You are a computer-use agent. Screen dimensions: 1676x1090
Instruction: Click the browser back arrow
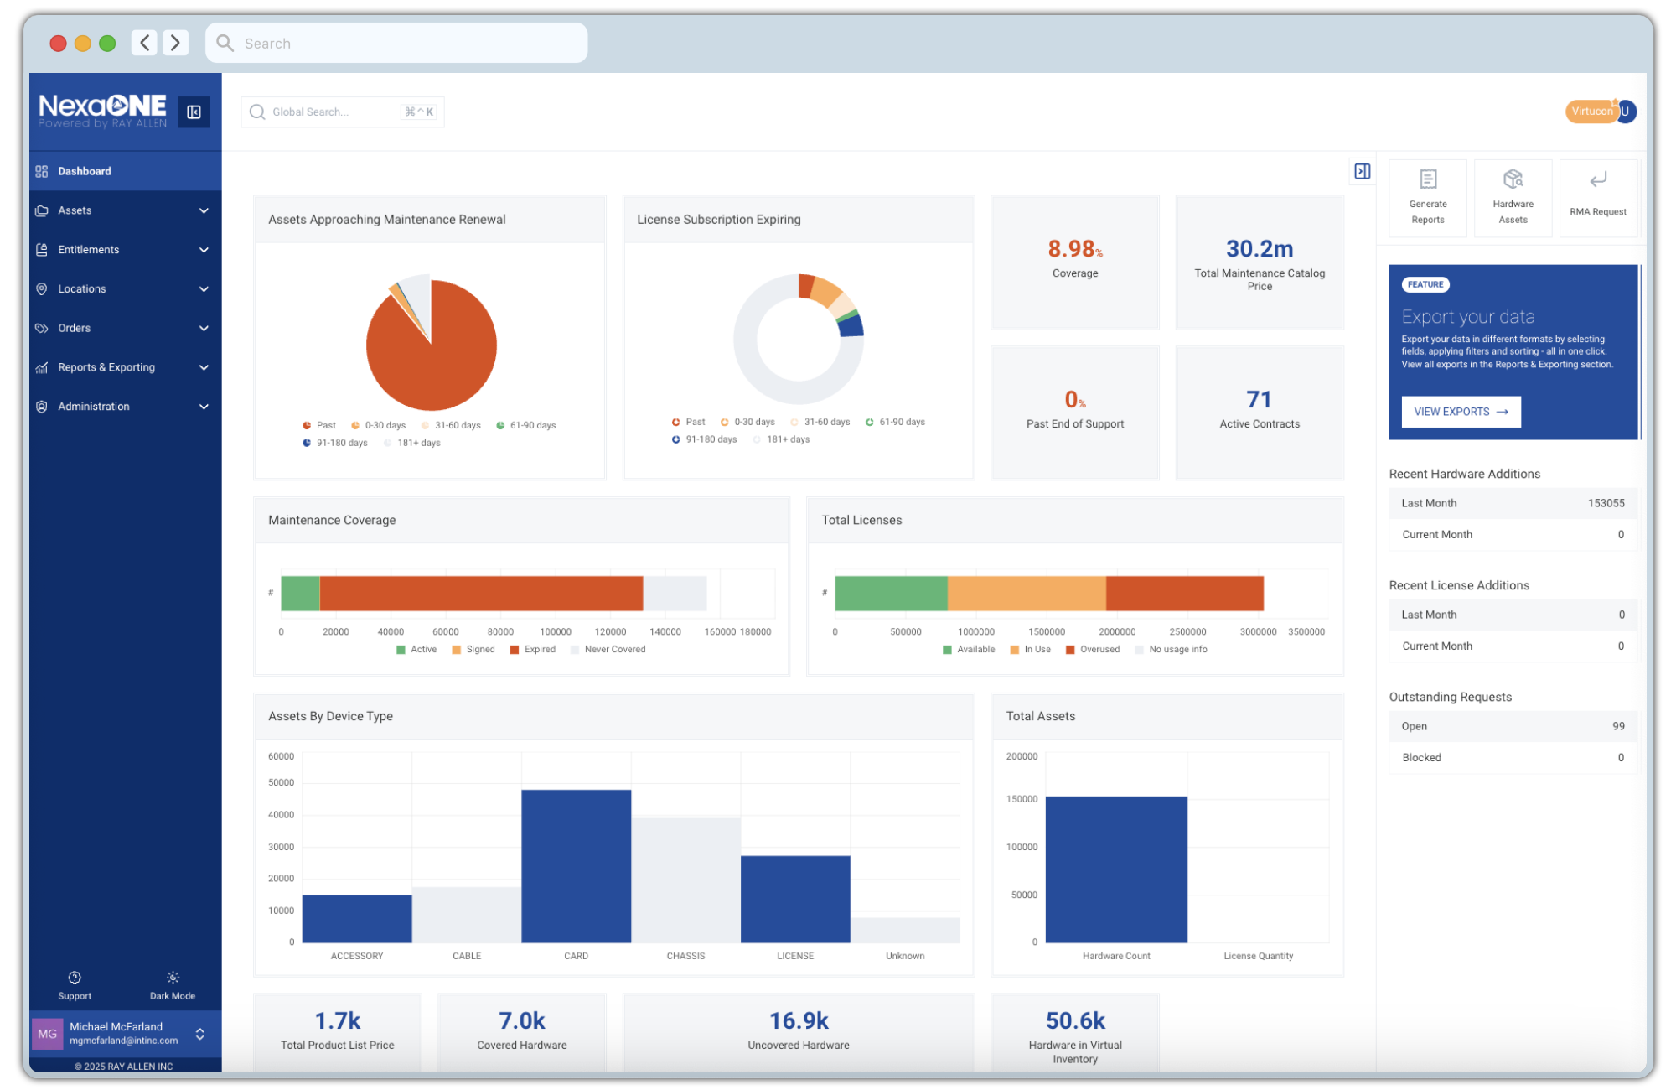pos(144,43)
